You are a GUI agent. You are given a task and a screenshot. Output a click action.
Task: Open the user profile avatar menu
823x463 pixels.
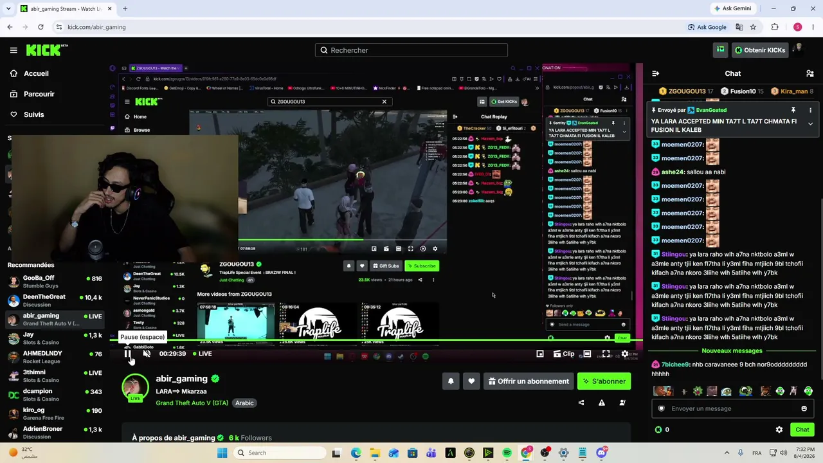pyautogui.click(x=799, y=50)
